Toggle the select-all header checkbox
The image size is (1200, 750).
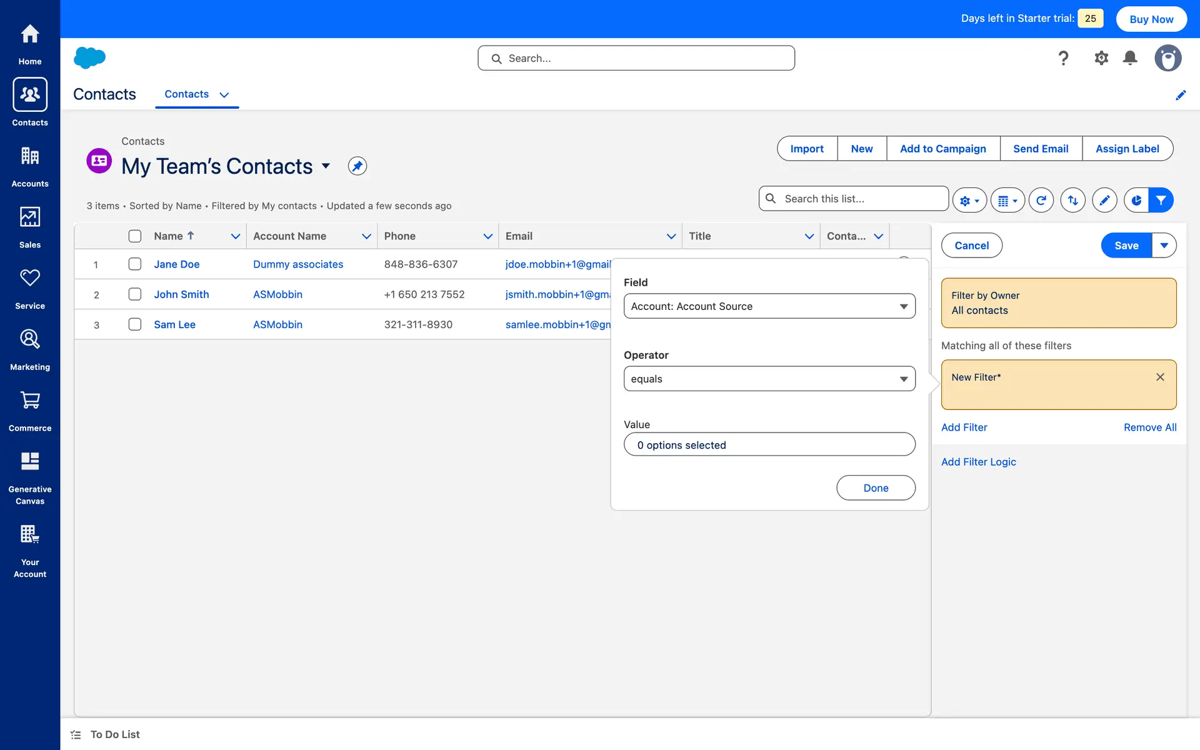coord(134,236)
